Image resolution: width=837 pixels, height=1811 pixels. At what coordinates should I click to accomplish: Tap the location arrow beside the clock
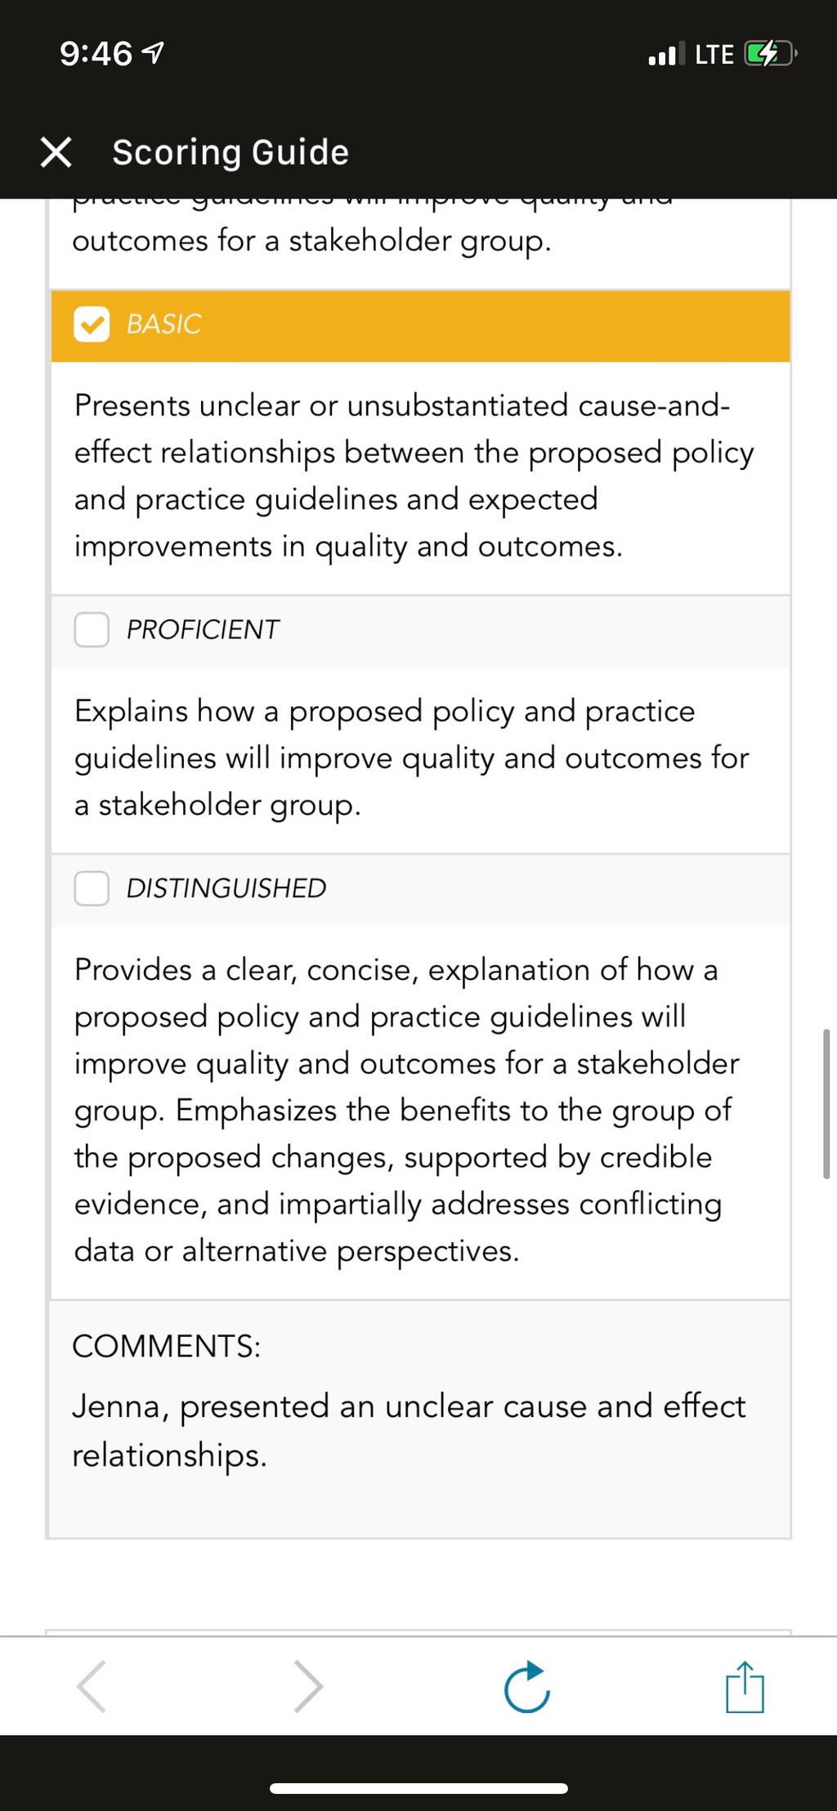point(153,54)
